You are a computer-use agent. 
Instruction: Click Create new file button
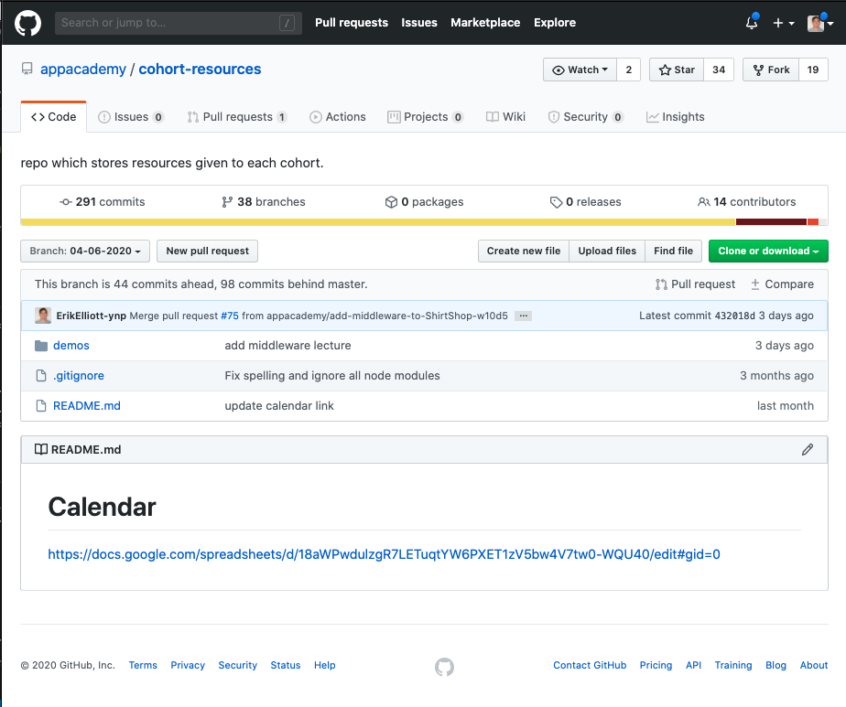pos(524,252)
